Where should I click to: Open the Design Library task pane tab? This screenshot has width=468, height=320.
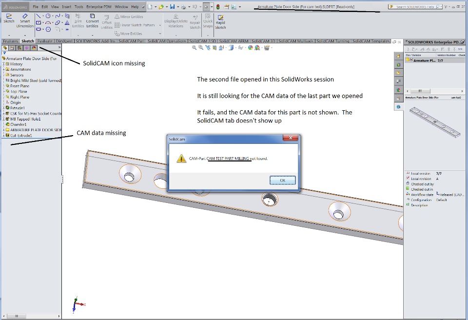[398, 64]
